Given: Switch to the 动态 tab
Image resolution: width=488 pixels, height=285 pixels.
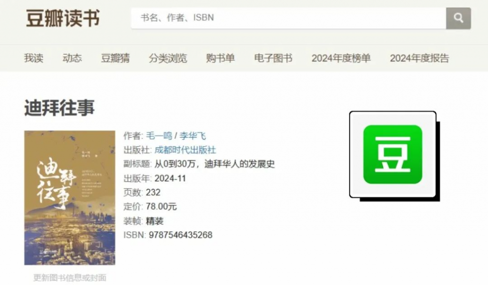Looking at the screenshot, I should click(x=72, y=58).
